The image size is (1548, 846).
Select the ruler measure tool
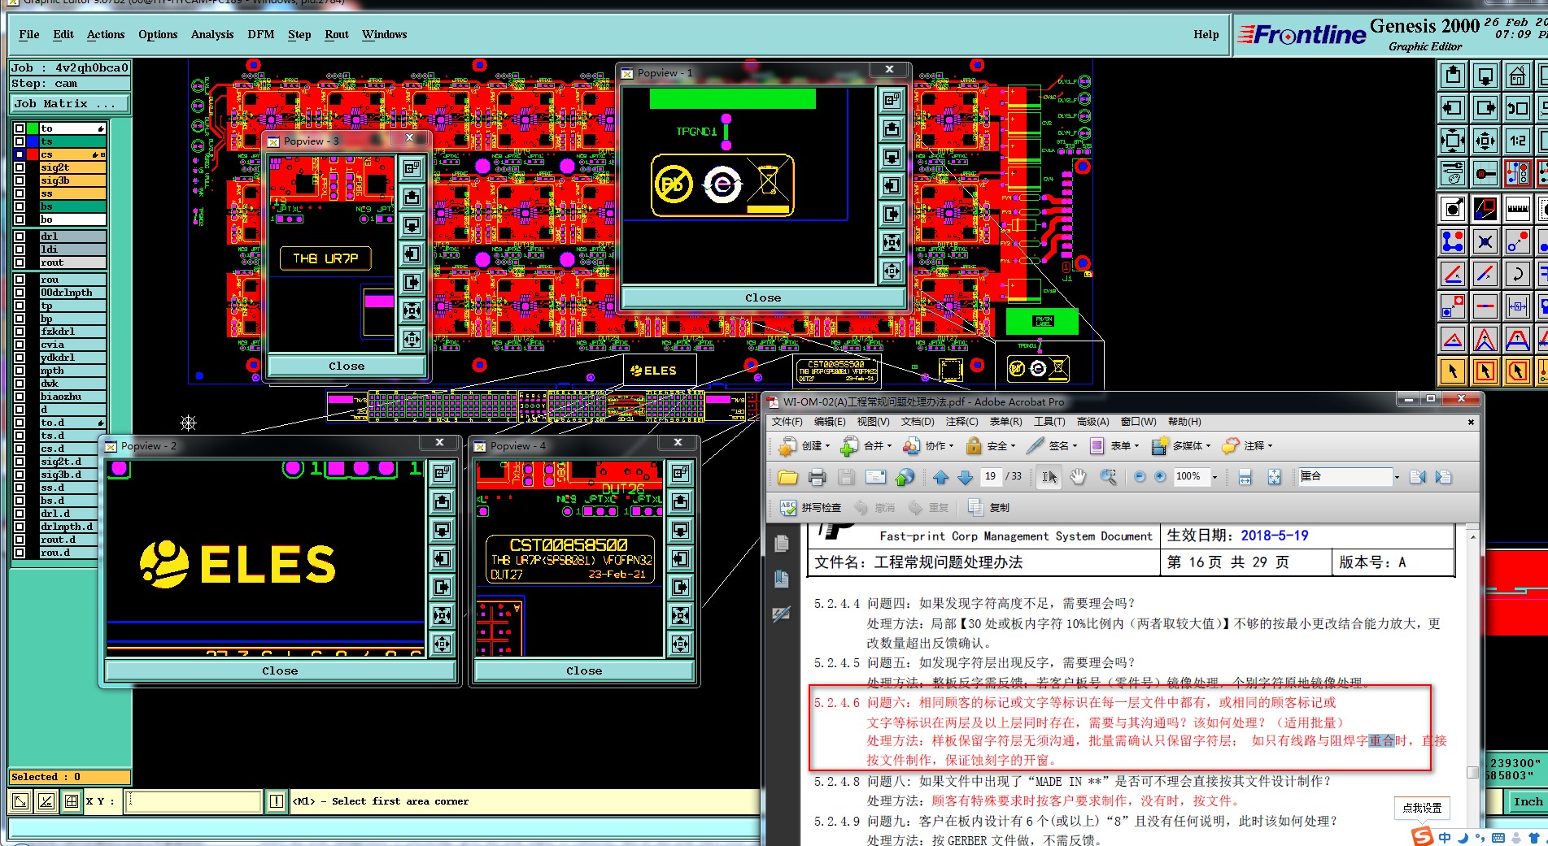[1518, 209]
